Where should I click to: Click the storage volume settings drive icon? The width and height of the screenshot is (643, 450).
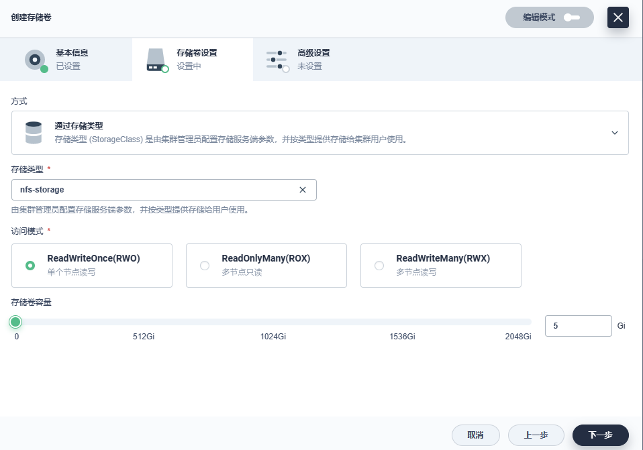pyautogui.click(x=156, y=60)
